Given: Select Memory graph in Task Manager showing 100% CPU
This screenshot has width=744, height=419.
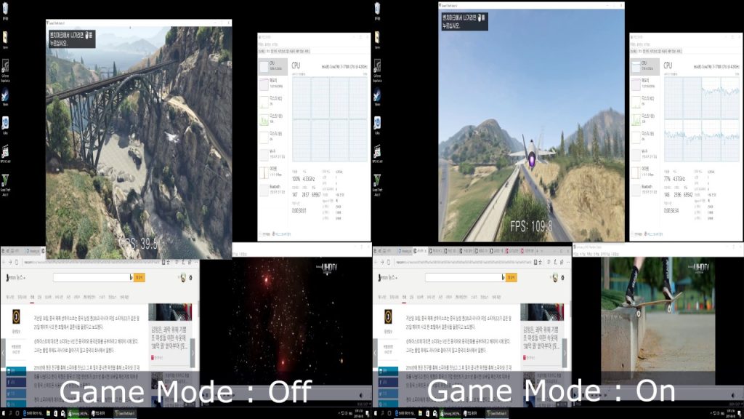Looking at the screenshot, I should click(x=265, y=85).
